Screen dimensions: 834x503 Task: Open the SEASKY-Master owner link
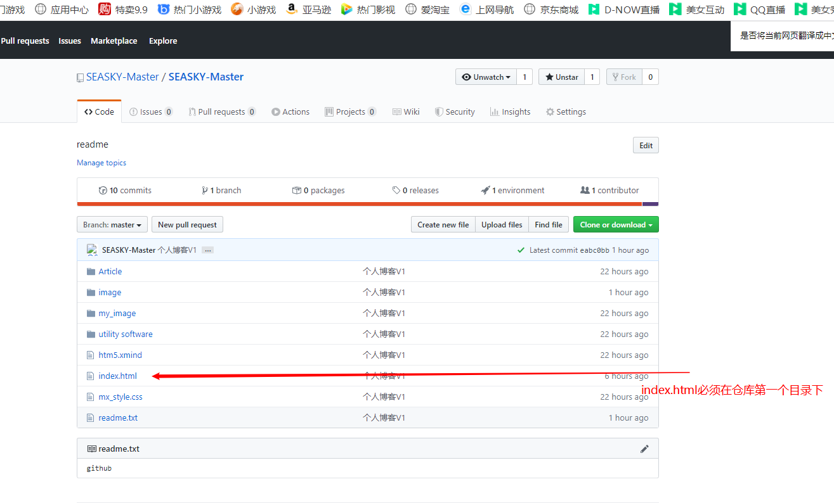pyautogui.click(x=122, y=77)
